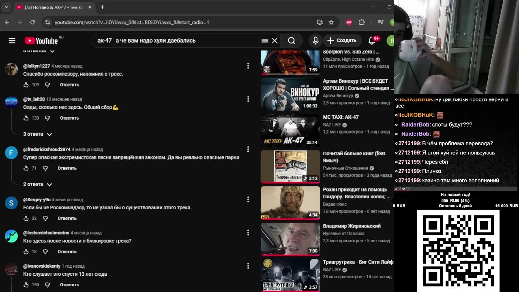Open browser extensions puzzle icon

(x=362, y=22)
